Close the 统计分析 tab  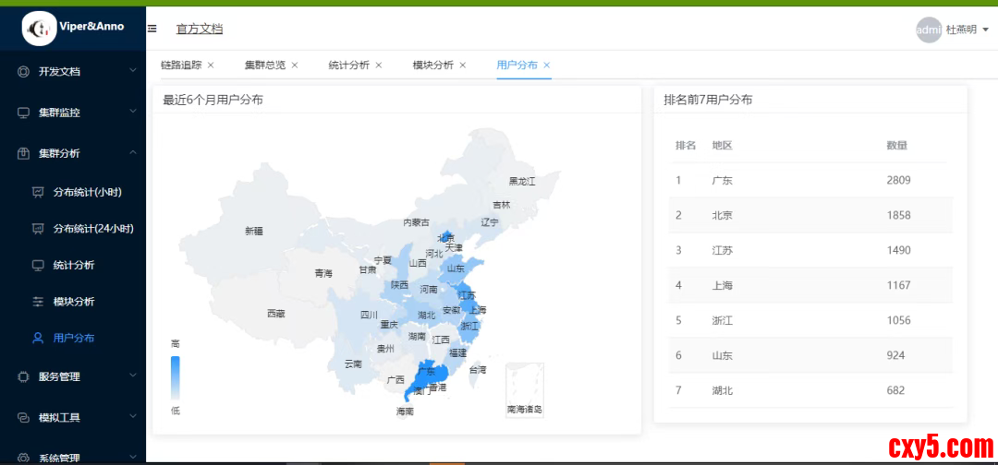(379, 66)
